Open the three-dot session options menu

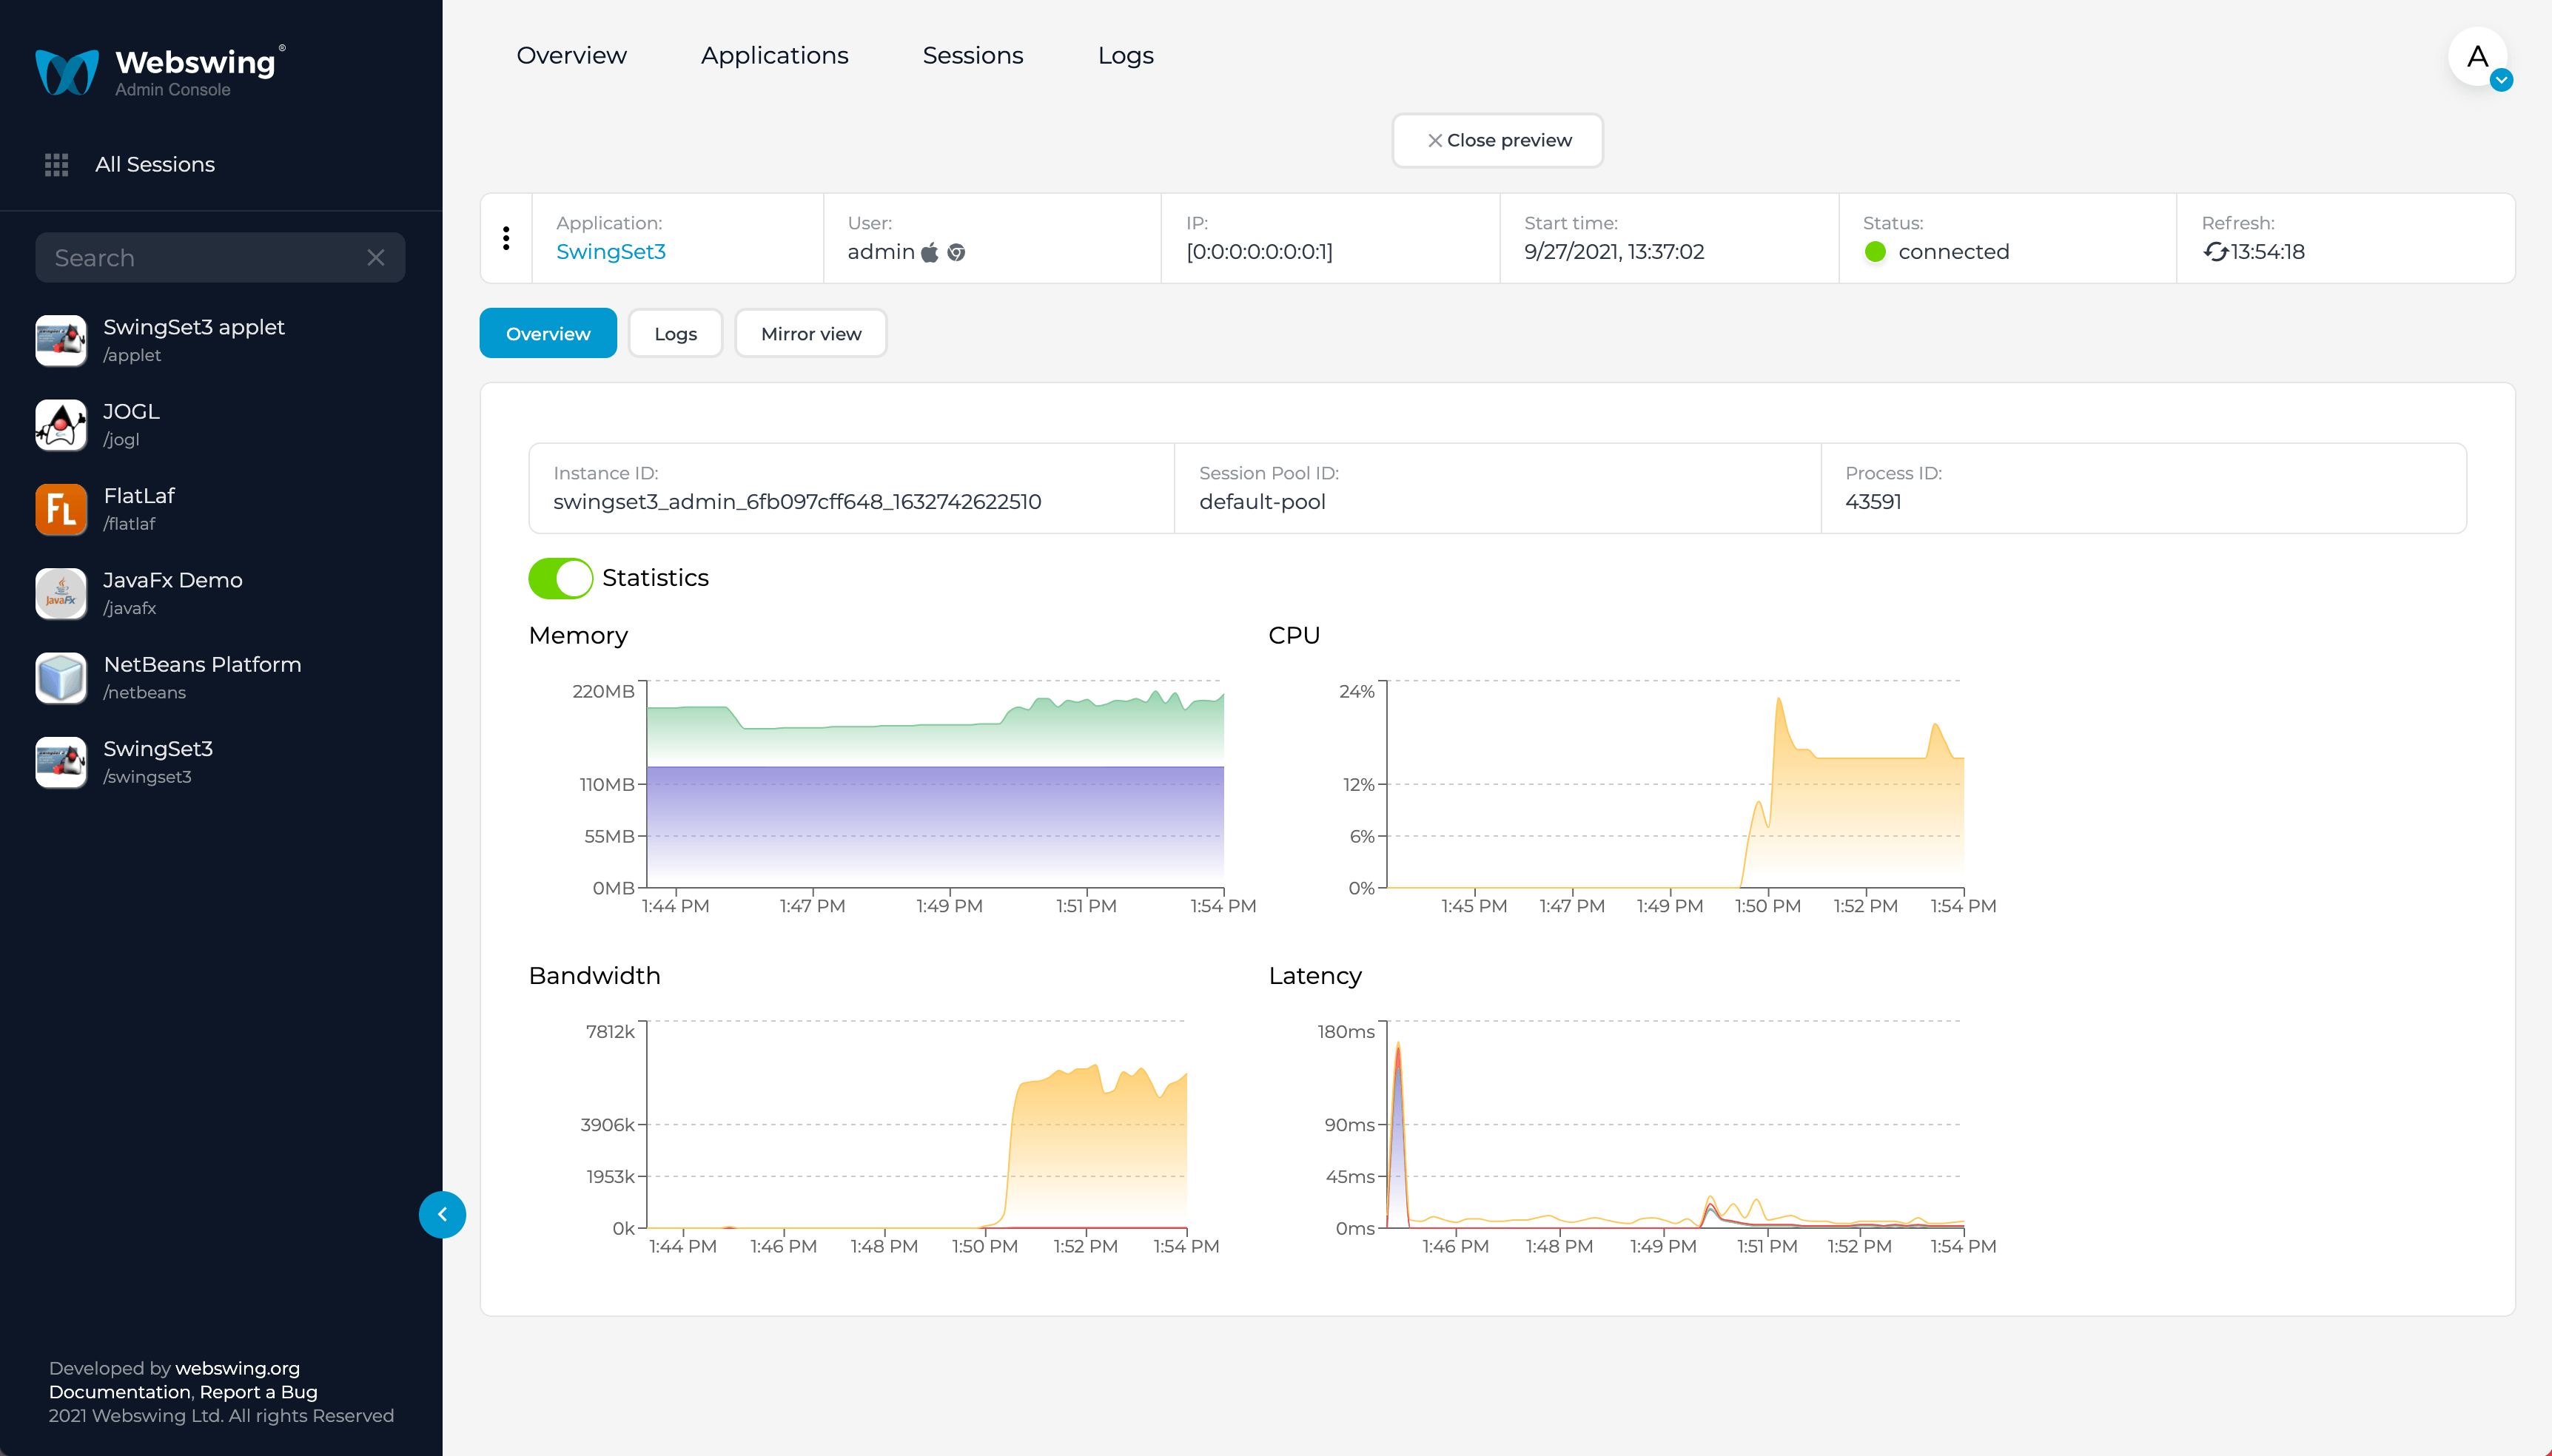[x=506, y=238]
